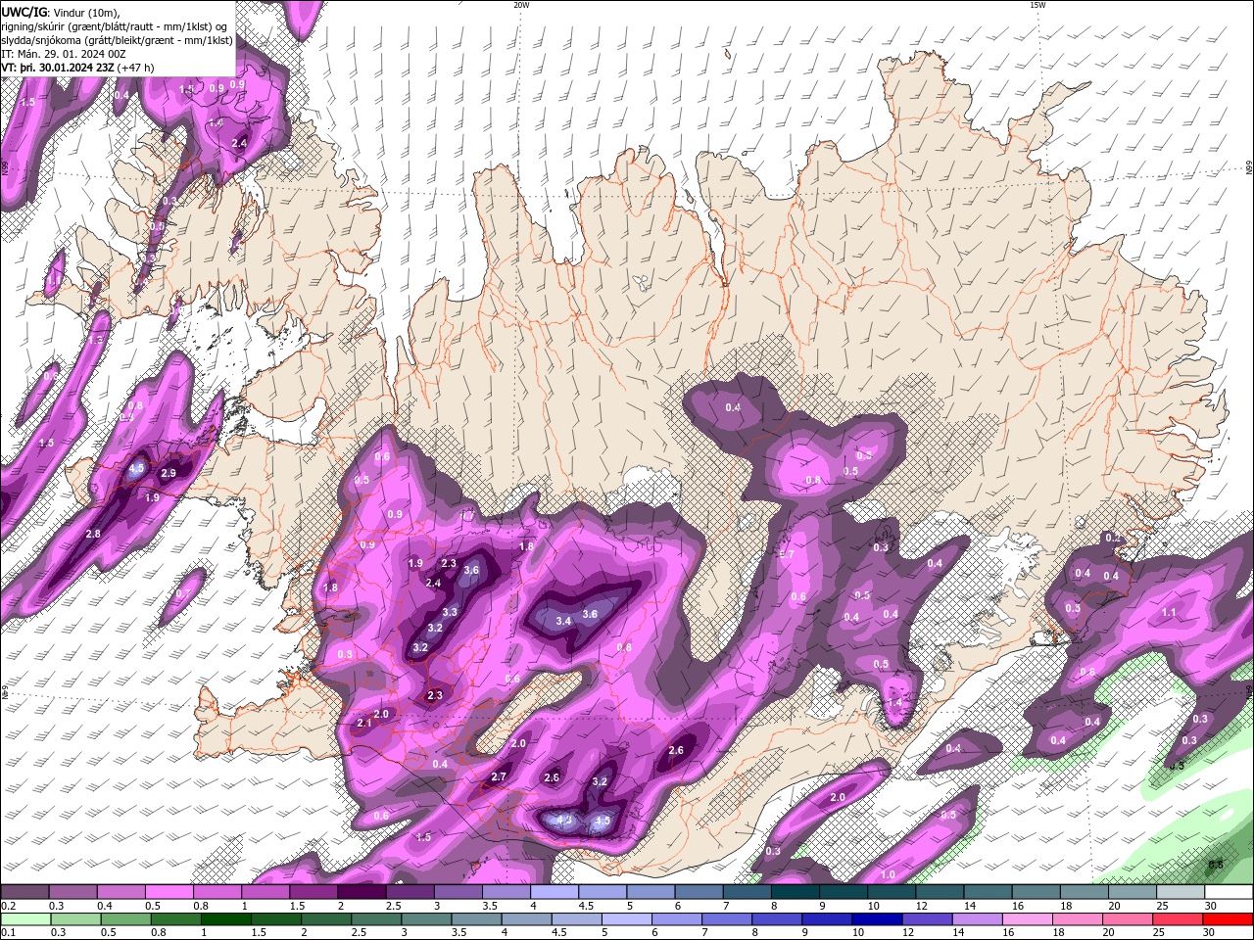1254x940 pixels.
Task: Click the 3.3 precipitation value on the map
Action: [450, 612]
